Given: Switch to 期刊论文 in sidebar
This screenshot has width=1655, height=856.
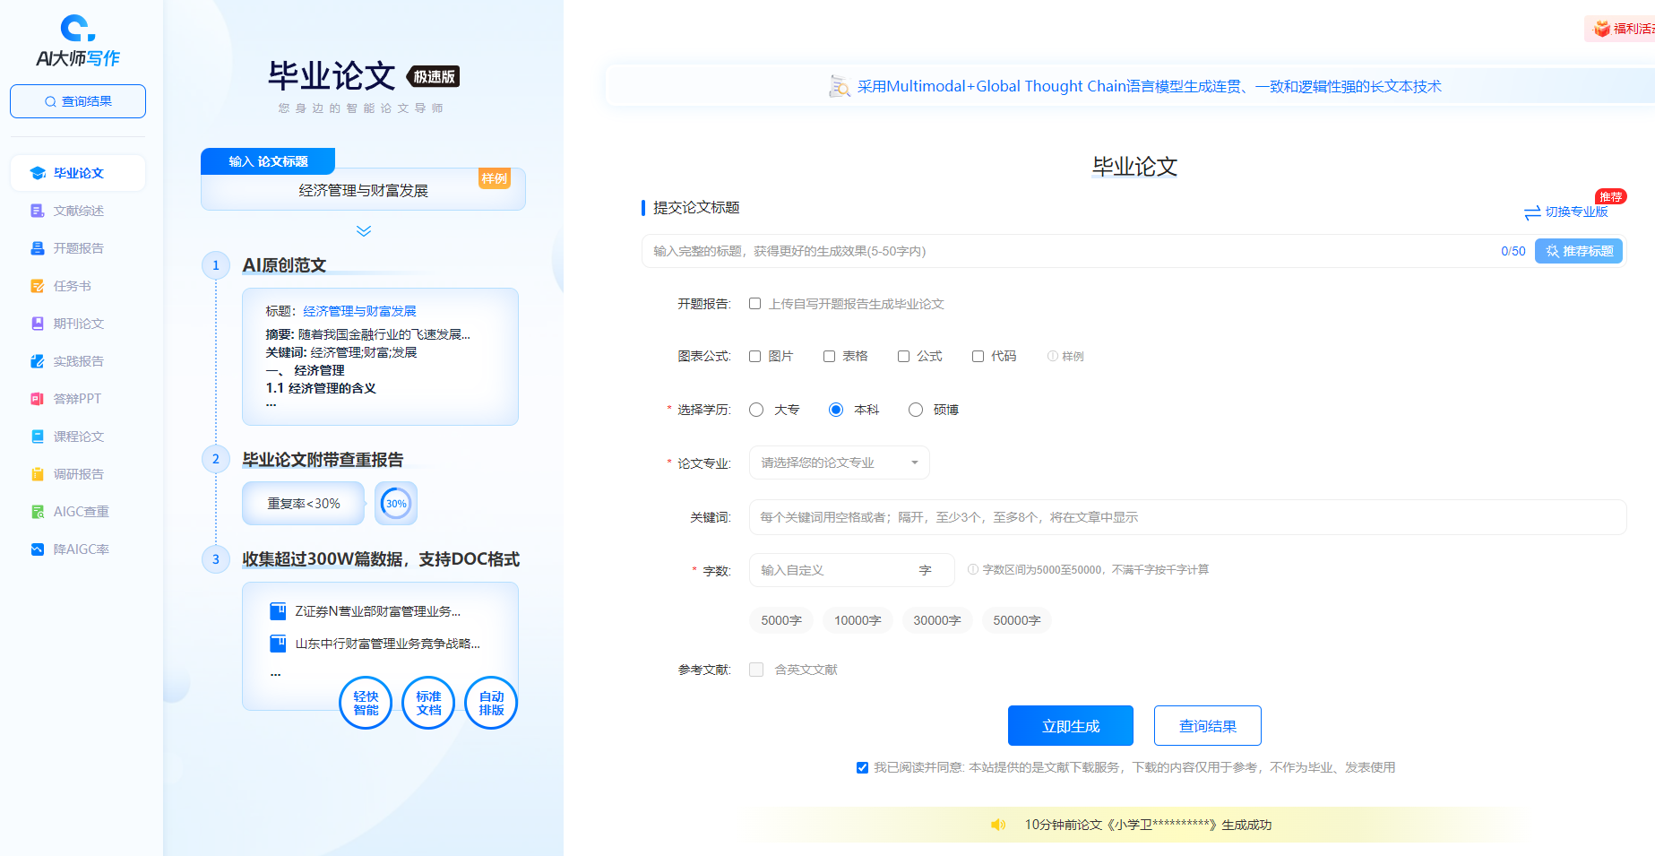Looking at the screenshot, I should [x=78, y=324].
